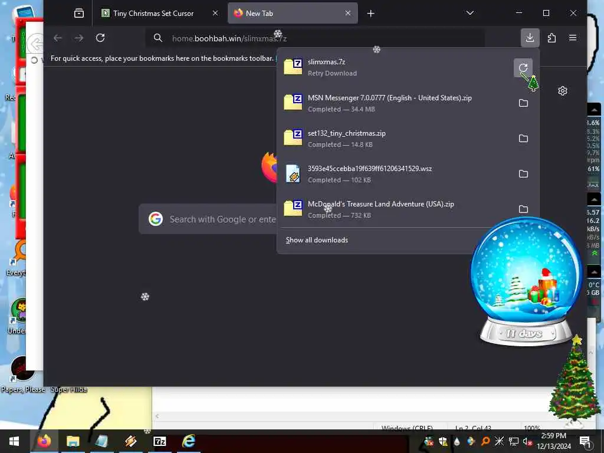This screenshot has height=453, width=604.
Task: Open MSN Messenger 7.0.0777 zip entry
Action: (x=395, y=103)
